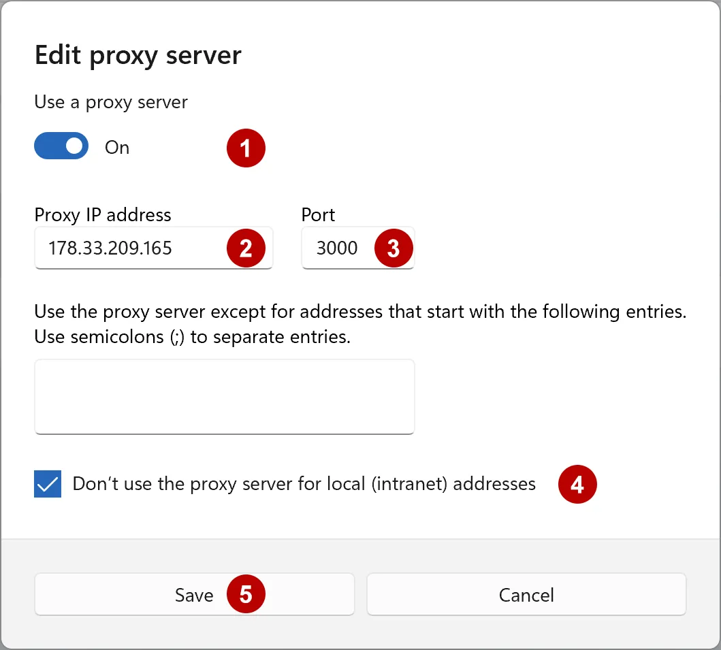
Task: Click the red badge numbered 5
Action: pos(247,594)
